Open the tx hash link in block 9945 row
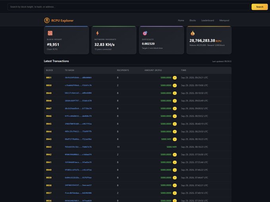 78,124
